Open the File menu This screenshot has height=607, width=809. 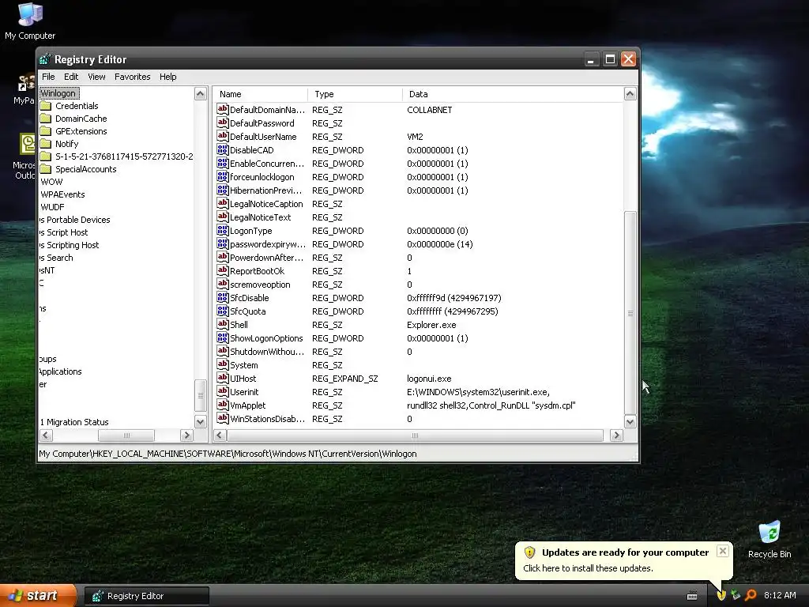[48, 77]
